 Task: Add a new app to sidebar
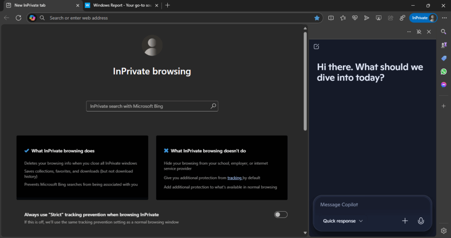[x=444, y=106]
